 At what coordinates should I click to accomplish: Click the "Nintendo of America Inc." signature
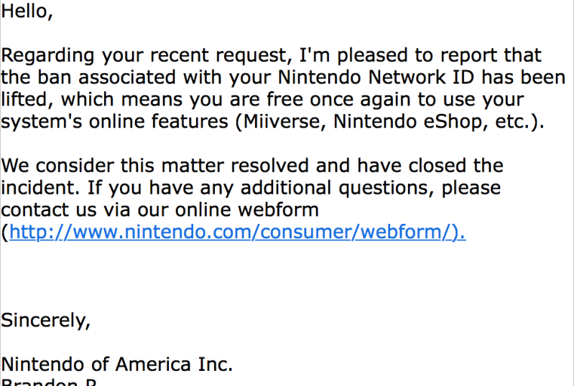pyautogui.click(x=117, y=364)
